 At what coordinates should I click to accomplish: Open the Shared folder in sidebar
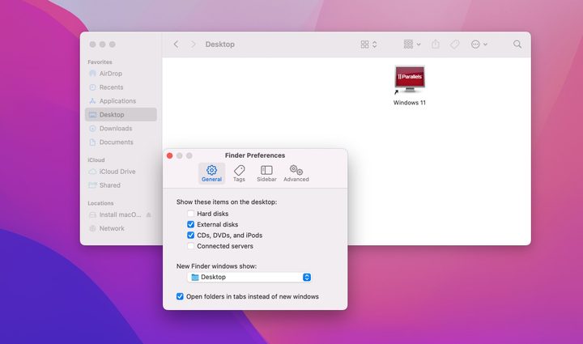(121, 185)
